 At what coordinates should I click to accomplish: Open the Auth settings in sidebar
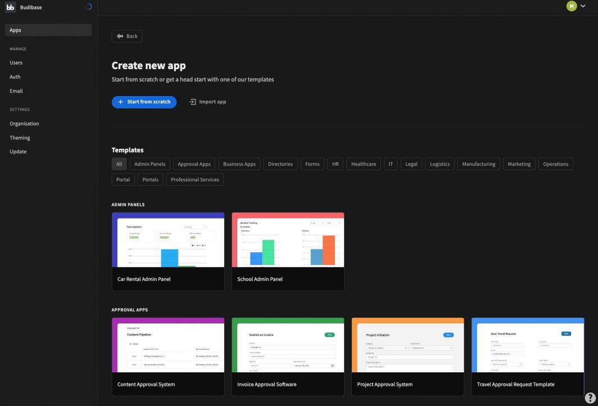coord(15,77)
